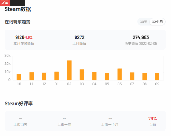This screenshot has height=136, width=171.
Task: Click the 上月峰值 label
Action: pyautogui.click(x=79, y=44)
